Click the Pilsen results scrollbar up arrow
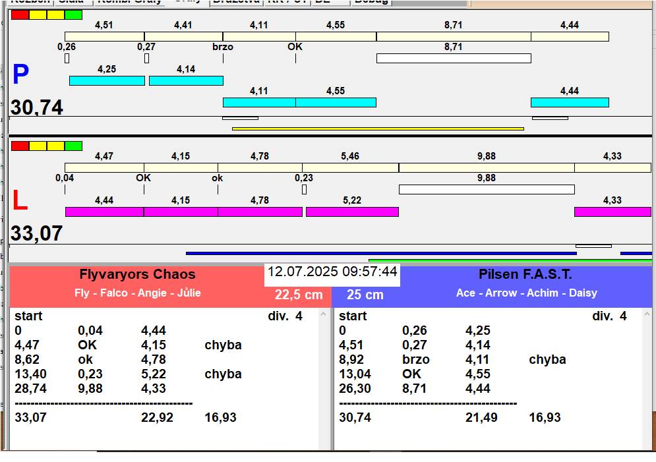 pyautogui.click(x=647, y=314)
